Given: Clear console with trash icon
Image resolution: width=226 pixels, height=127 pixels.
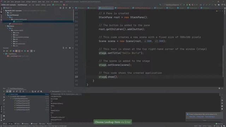Looking at the screenshot, I should click(x=222, y=109).
